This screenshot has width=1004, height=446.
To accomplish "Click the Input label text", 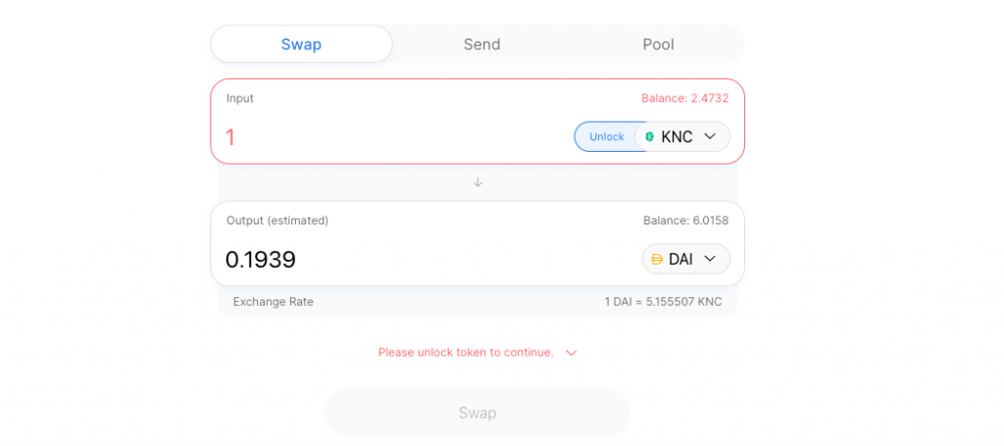I will pos(240,98).
